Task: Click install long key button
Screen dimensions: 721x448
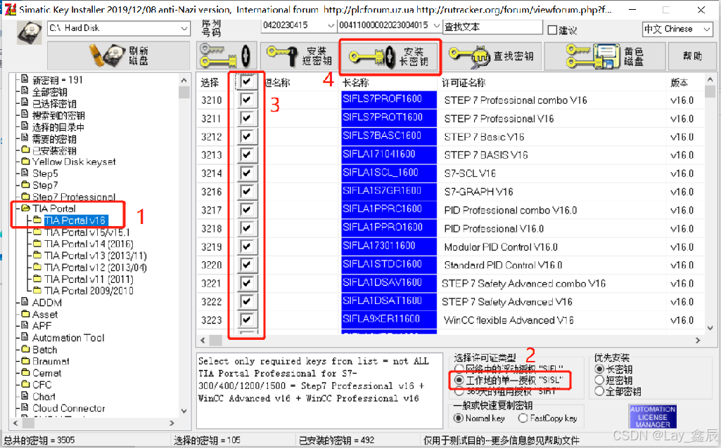Action: [x=390, y=57]
